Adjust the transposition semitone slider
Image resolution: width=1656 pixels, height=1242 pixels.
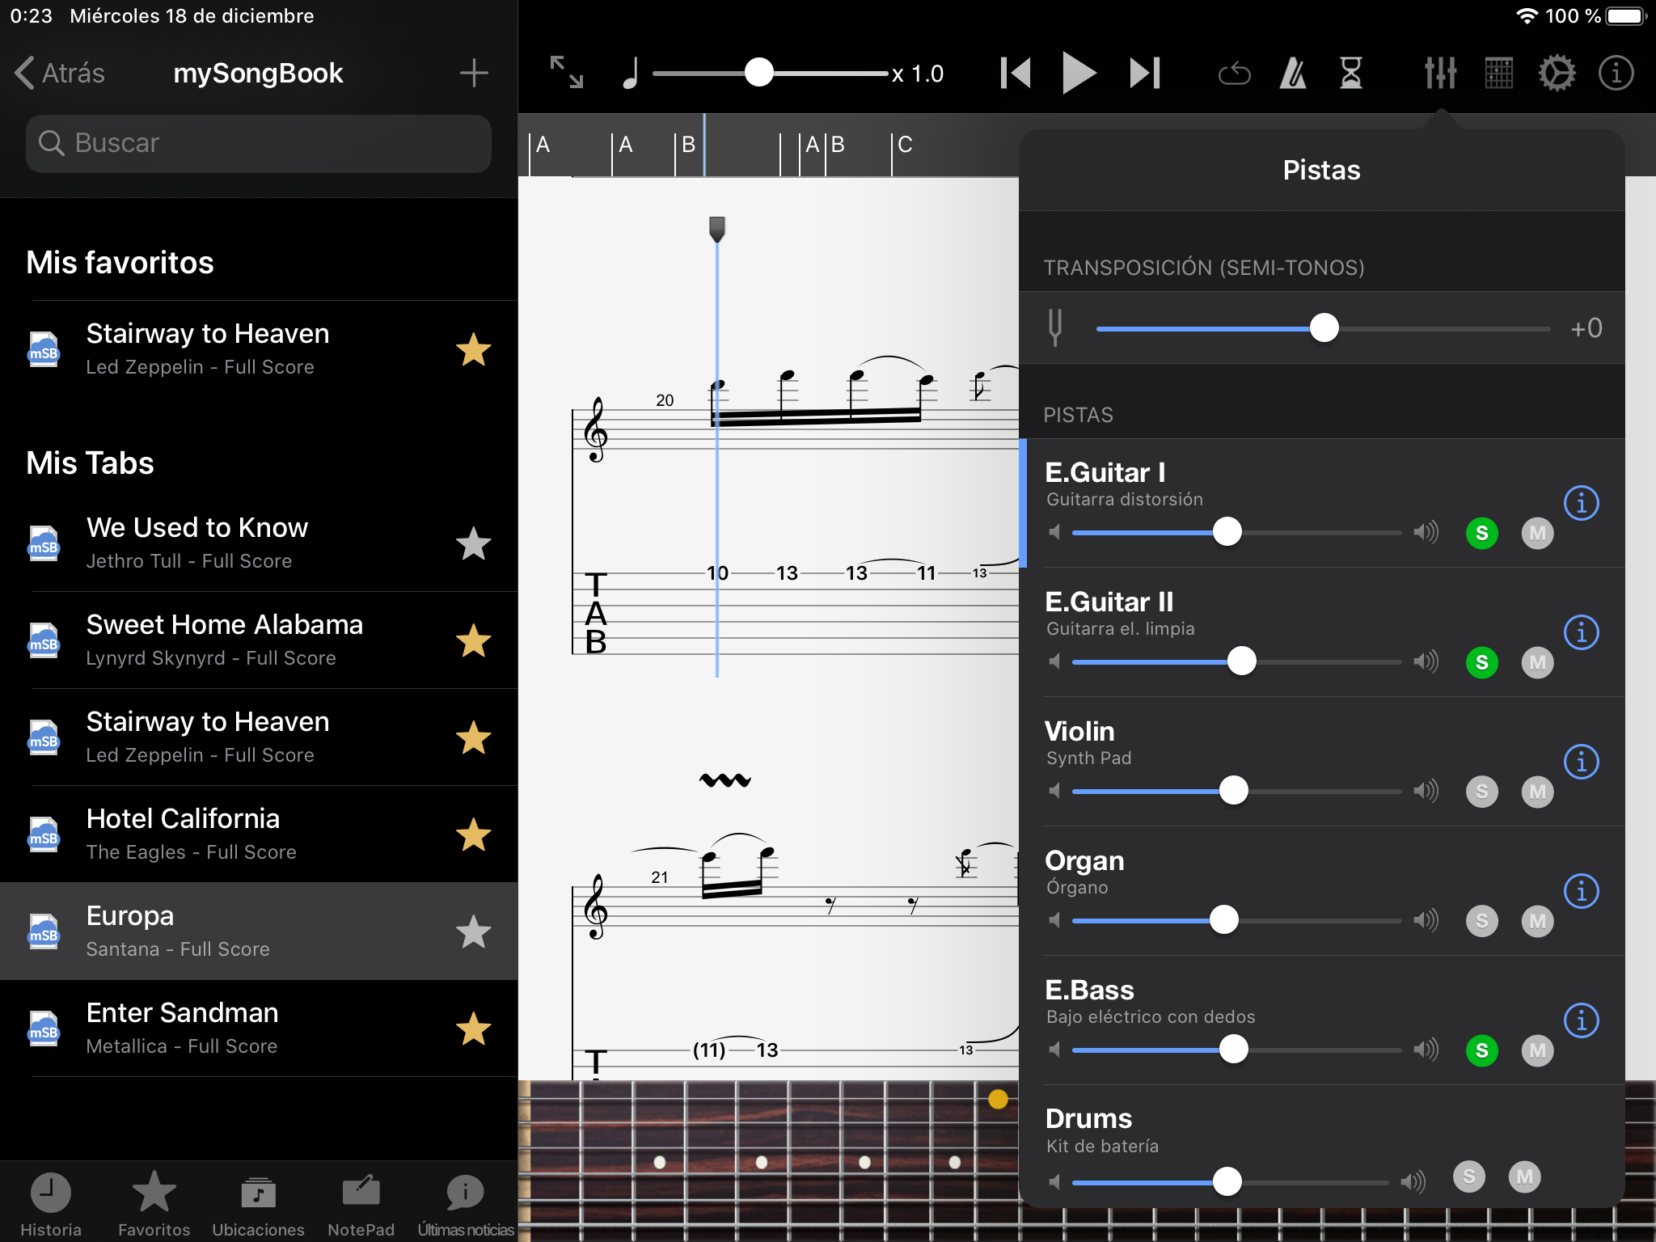point(1324,328)
